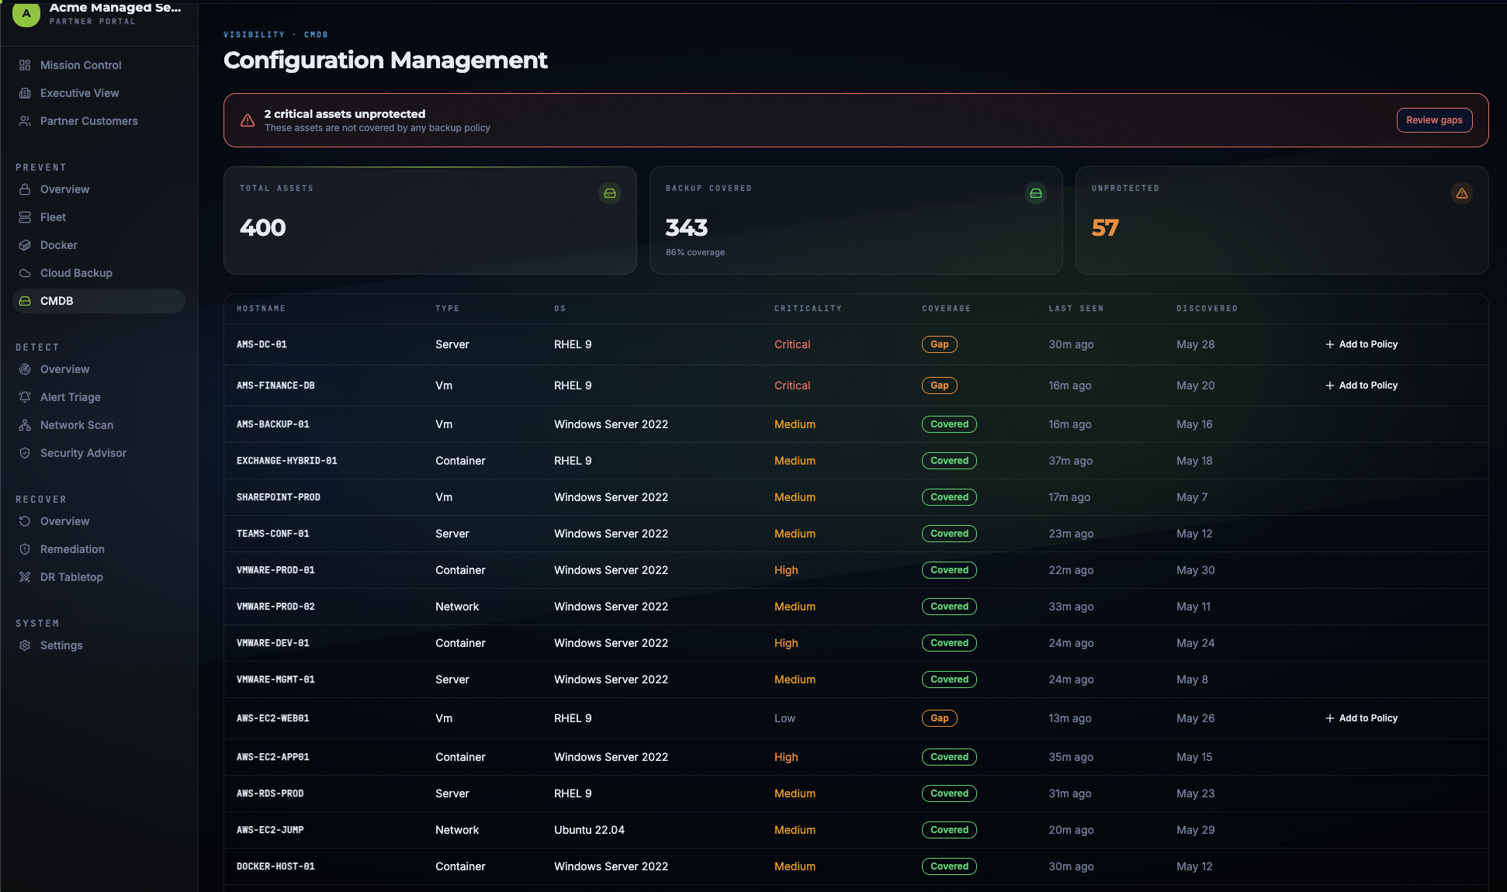Image resolution: width=1507 pixels, height=892 pixels.
Task: Click the Unprotected card warning icon
Action: pyautogui.click(x=1462, y=193)
